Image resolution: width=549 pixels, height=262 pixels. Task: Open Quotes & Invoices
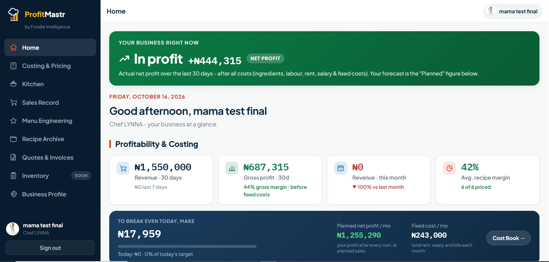click(x=50, y=157)
